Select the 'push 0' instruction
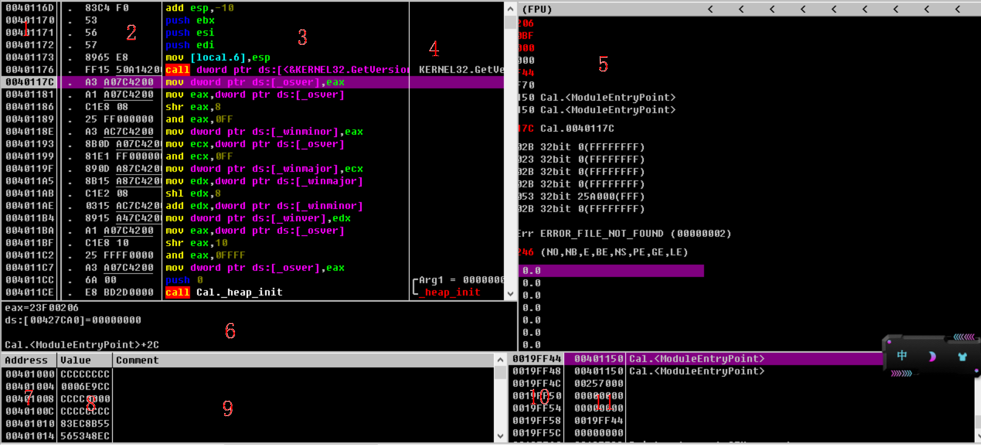Screen dimensions: 981x445 click(x=184, y=280)
